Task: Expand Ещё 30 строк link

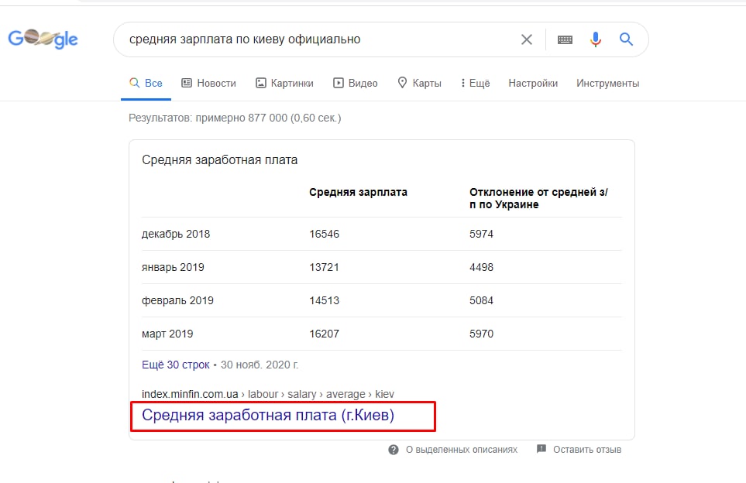Action: tap(176, 365)
